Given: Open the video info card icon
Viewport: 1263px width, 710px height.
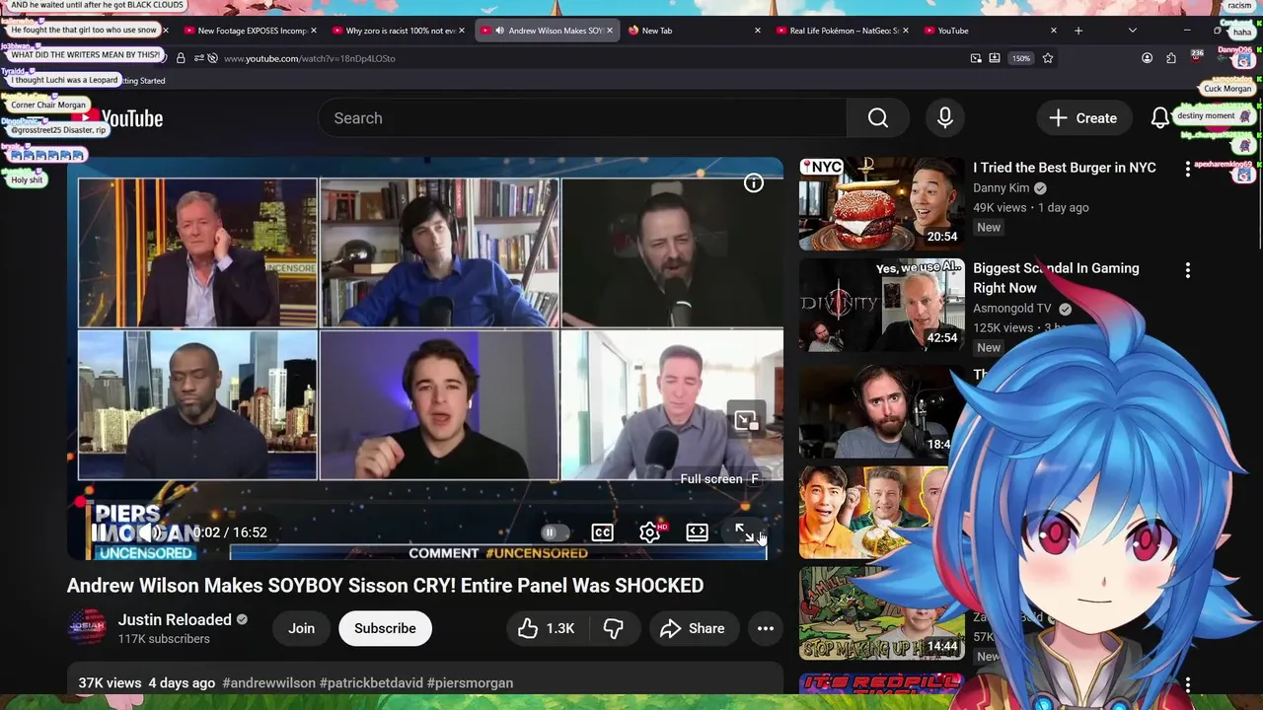Looking at the screenshot, I should click(753, 183).
